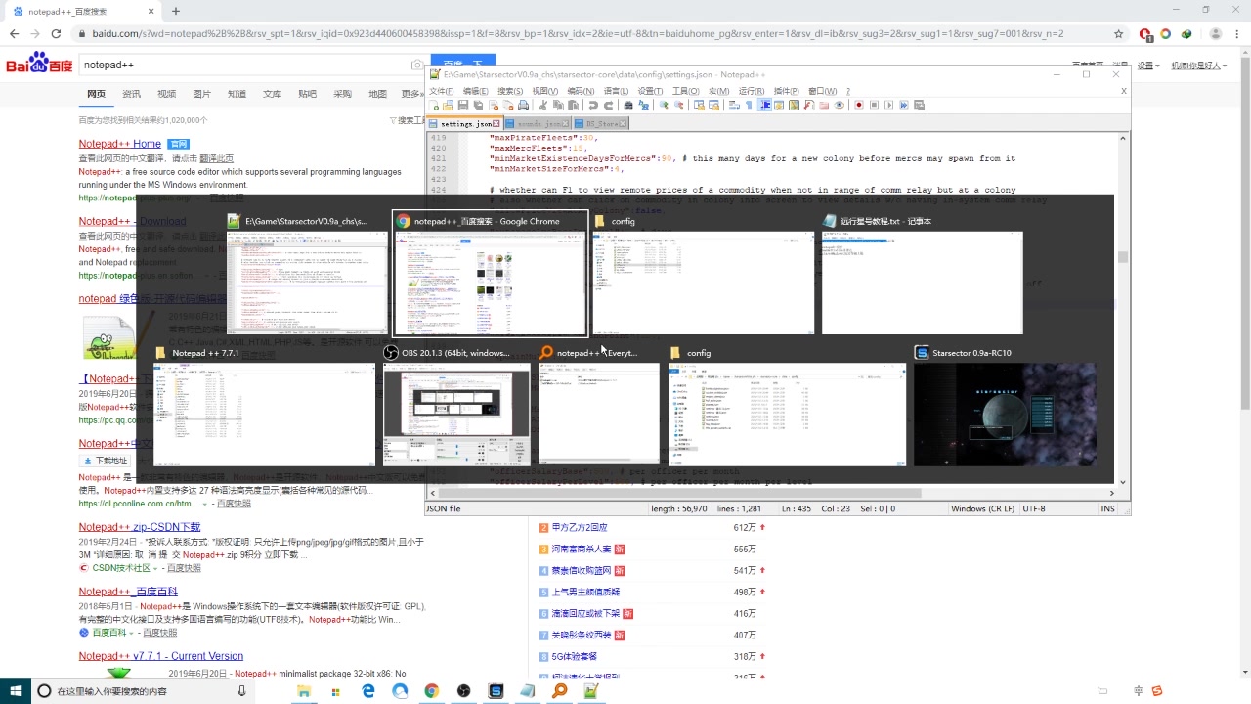The height and width of the screenshot is (704, 1251).
Task: Open the 搜索(S) menu in Notepad++
Action: 510,91
